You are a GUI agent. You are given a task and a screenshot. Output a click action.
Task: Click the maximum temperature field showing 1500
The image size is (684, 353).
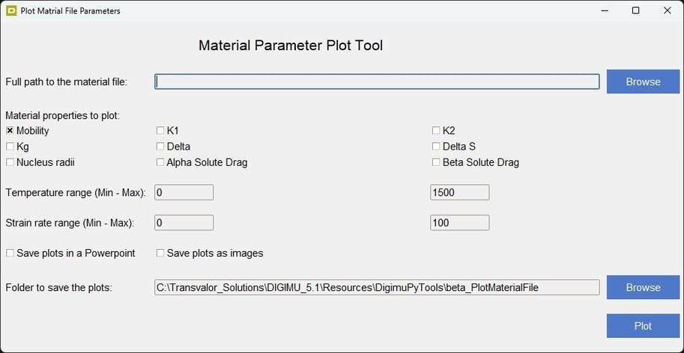[x=459, y=192]
